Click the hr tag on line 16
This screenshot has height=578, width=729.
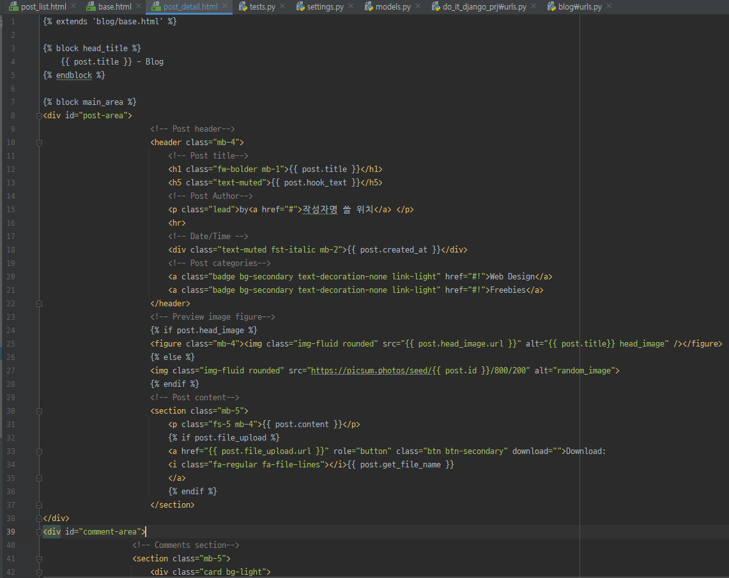[177, 223]
